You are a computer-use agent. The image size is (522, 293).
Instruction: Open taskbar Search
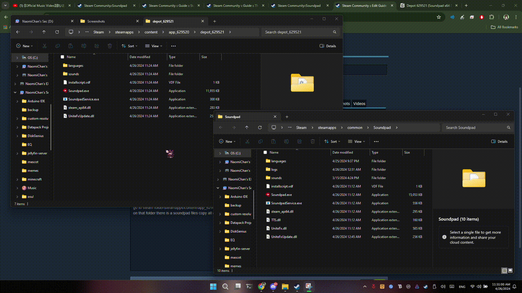[225, 286]
